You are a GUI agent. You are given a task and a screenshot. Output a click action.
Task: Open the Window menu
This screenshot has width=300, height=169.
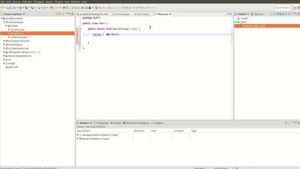75,2
